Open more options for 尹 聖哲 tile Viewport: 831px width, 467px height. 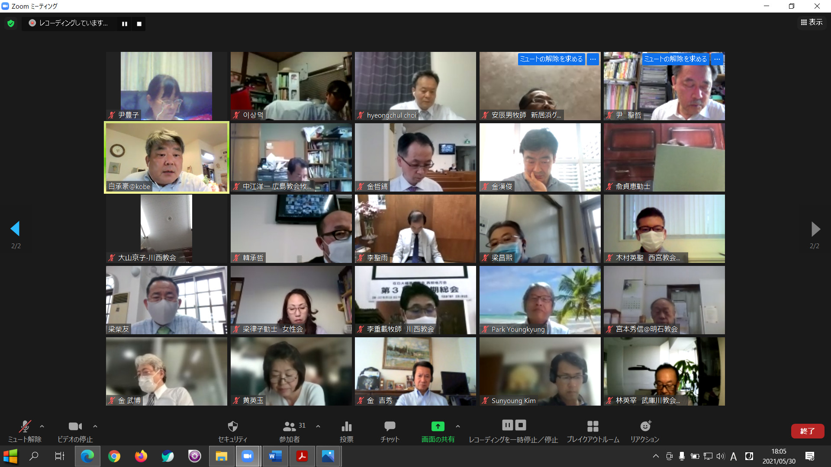[x=717, y=59]
